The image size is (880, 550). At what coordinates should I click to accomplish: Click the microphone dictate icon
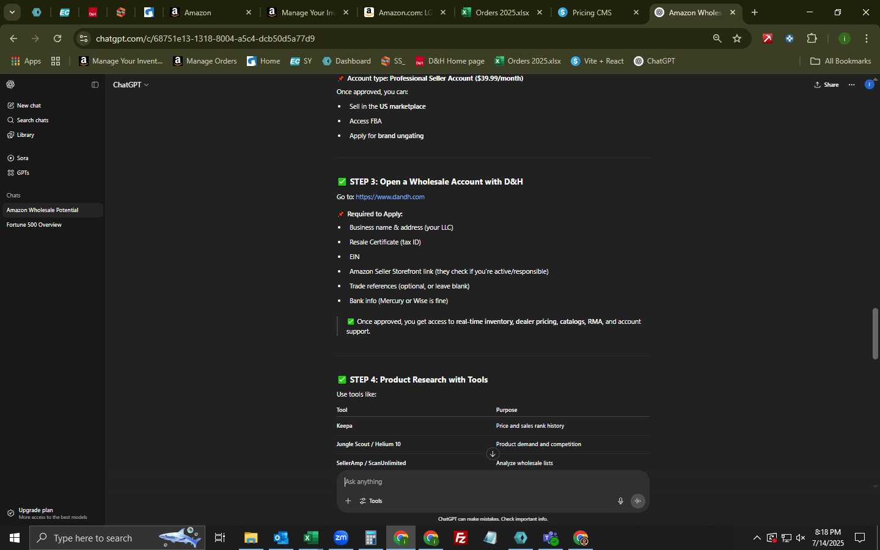pos(620,501)
